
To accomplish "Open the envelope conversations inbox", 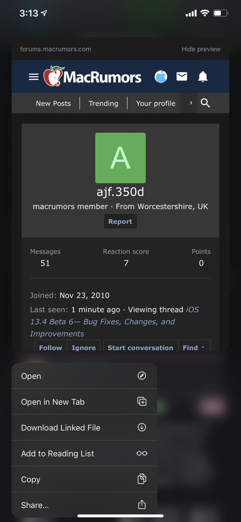I will [182, 76].
